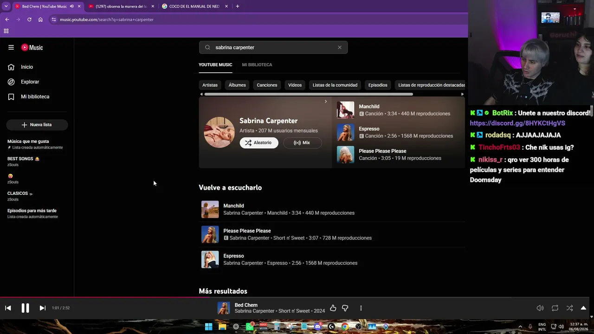
Task: Expand the artist card chevron arrow
Action: pyautogui.click(x=326, y=102)
